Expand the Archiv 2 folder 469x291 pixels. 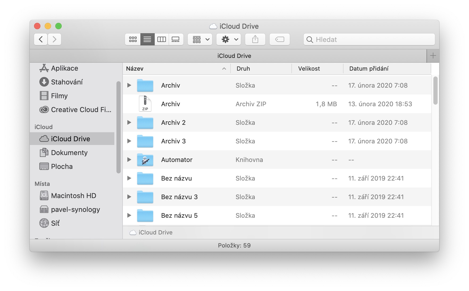(x=129, y=122)
